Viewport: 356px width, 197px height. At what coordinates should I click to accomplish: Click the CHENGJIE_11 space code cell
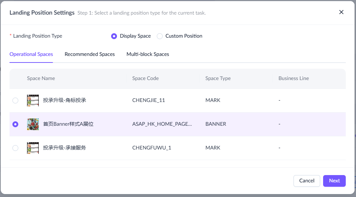pyautogui.click(x=148, y=100)
